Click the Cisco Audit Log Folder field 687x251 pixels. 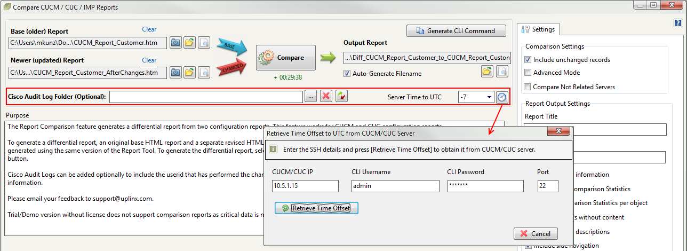(x=206, y=97)
